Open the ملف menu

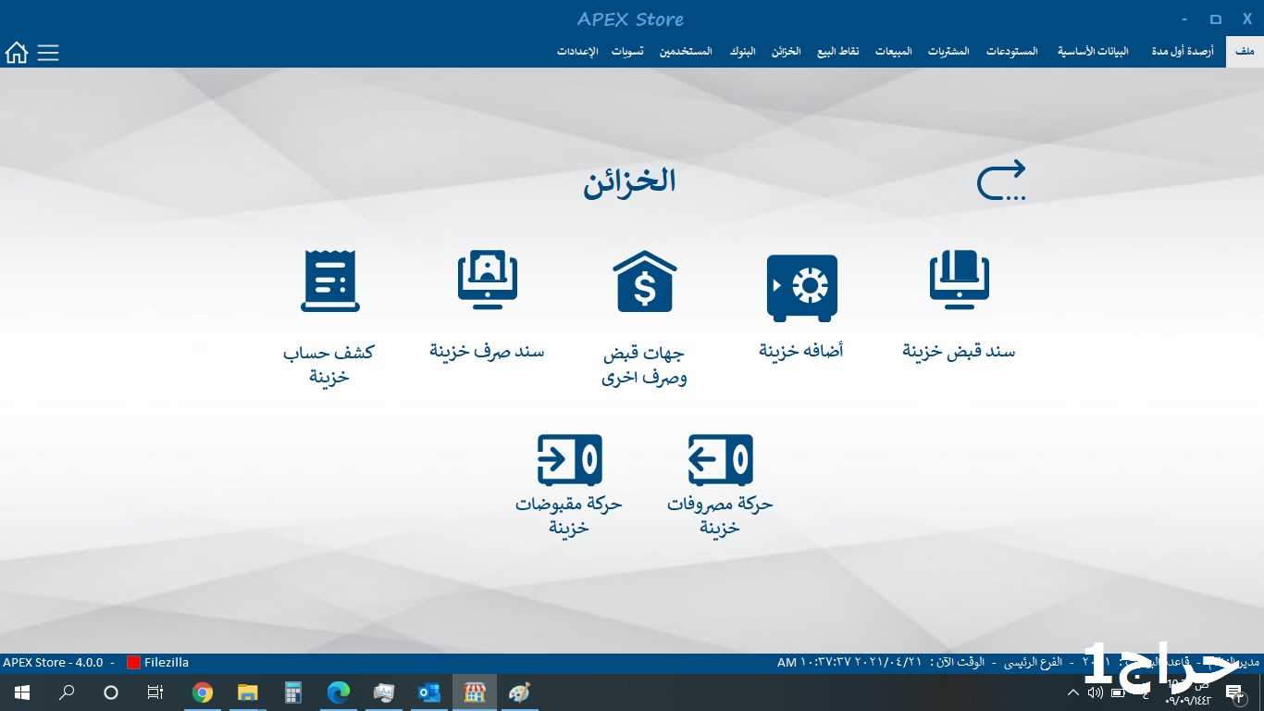coord(1245,52)
